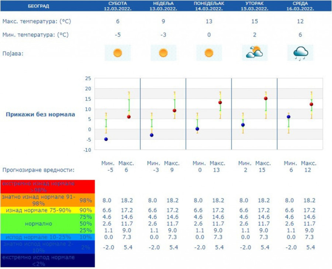The width and height of the screenshot is (332, 269).
Task: Click the БЕОГРАД header label
Action: 38,6
